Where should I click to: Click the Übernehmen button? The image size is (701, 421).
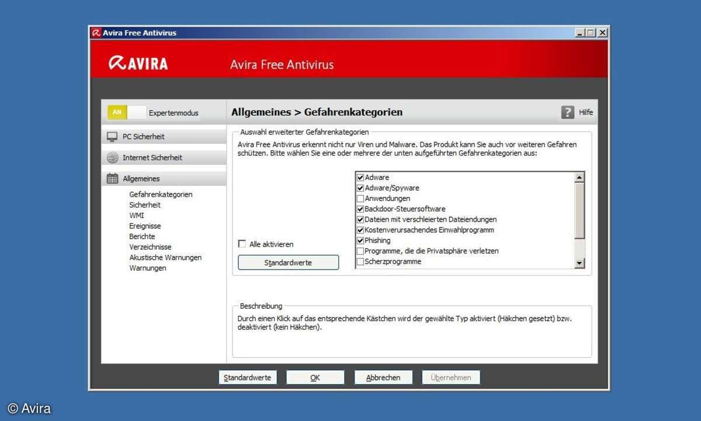pos(451,377)
